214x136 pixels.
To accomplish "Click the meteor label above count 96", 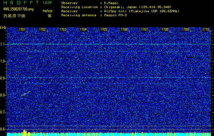I will pyautogui.click(x=48, y=11).
